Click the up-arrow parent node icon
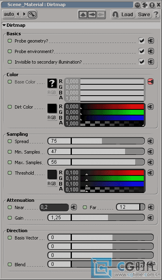Screen dimensions: 162x280 point(83,15)
